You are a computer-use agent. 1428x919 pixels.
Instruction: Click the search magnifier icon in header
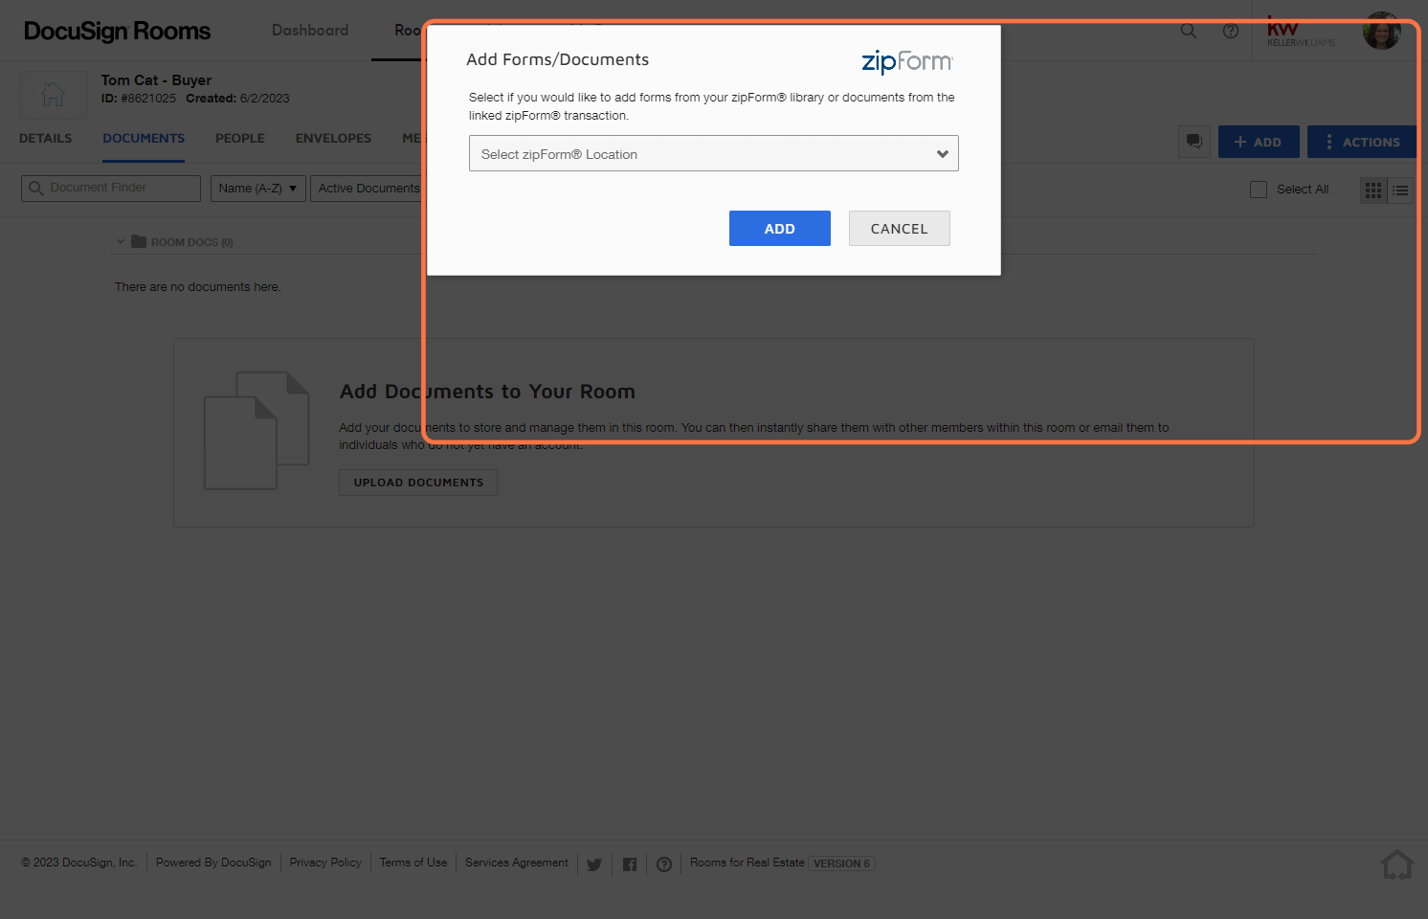click(x=1189, y=31)
